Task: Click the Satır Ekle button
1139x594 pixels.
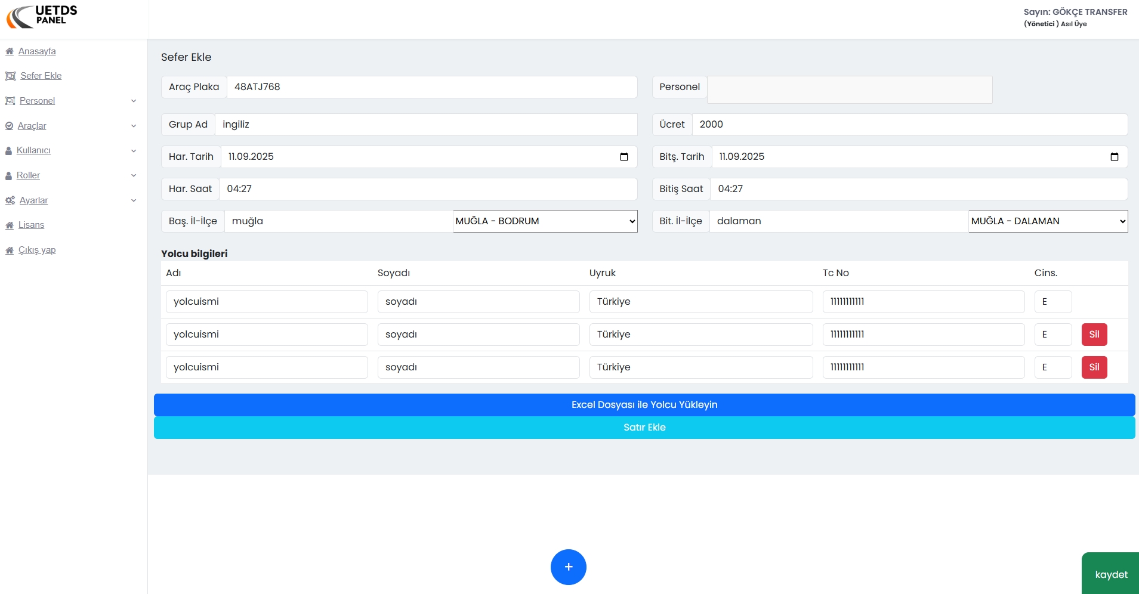Action: [x=644, y=428]
